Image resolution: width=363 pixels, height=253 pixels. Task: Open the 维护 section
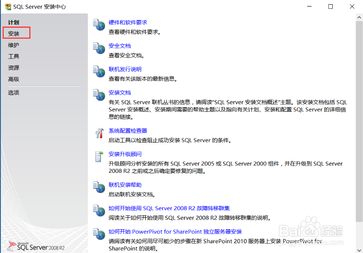13,45
